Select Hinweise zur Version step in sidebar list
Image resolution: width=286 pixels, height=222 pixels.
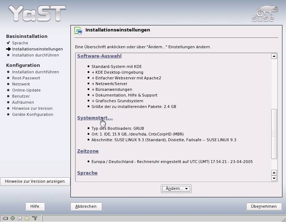click(32, 108)
